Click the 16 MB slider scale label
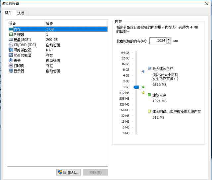 coord(125,122)
